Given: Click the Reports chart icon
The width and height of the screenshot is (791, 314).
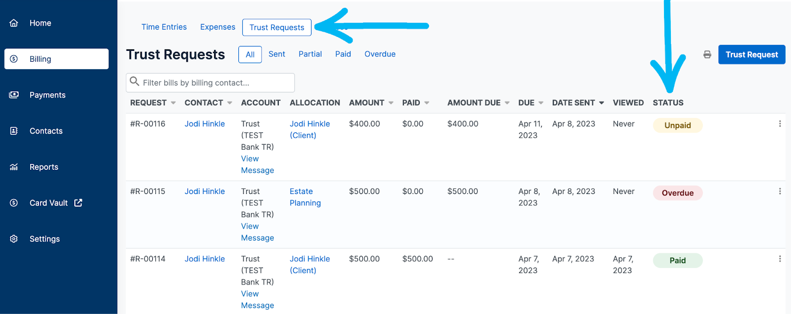Looking at the screenshot, I should pyautogui.click(x=14, y=167).
